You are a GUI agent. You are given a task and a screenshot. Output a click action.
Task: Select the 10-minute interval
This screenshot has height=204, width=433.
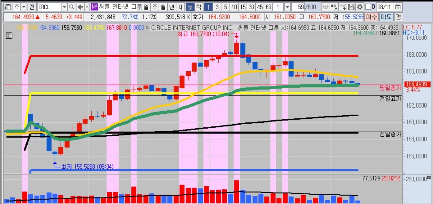coord(234,7)
